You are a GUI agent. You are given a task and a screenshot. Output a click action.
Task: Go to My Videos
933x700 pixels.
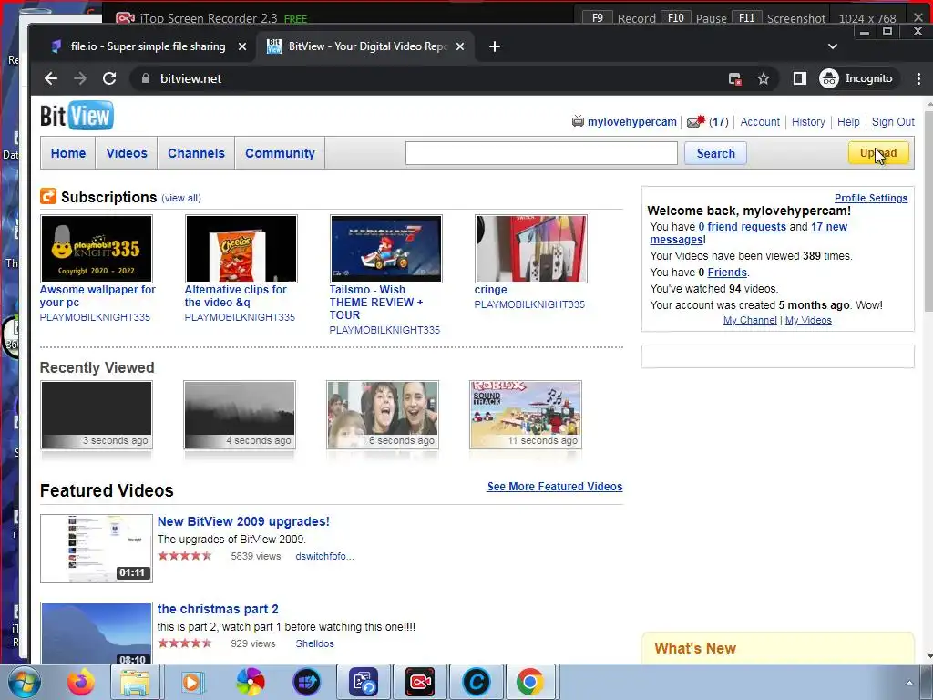808,320
